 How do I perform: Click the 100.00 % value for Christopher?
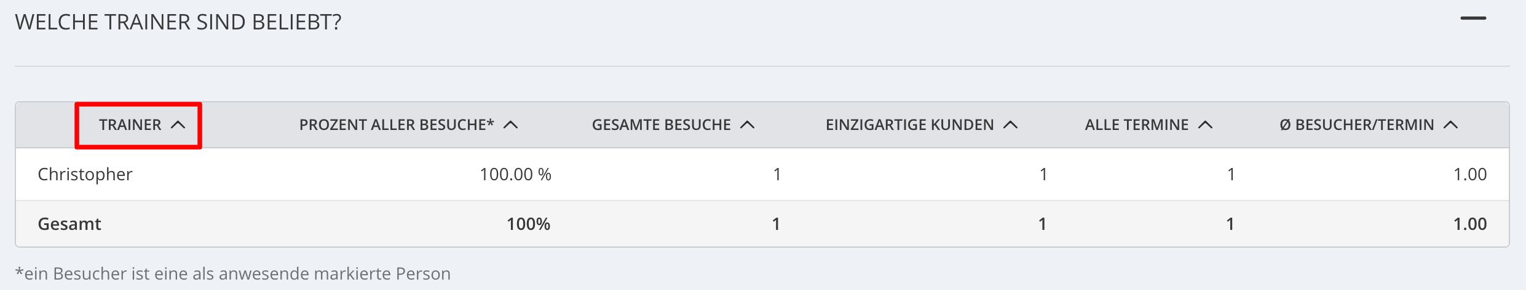(x=515, y=175)
